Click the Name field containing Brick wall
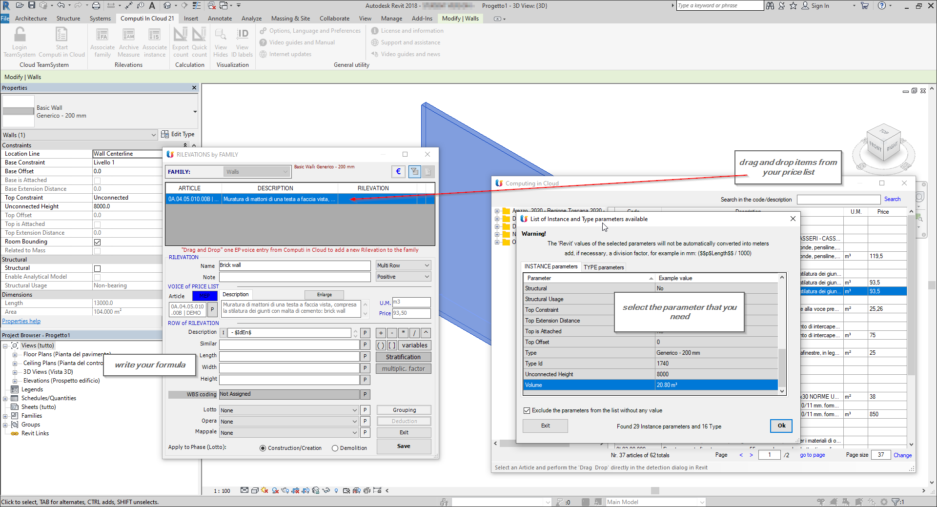This screenshot has height=507, width=937. (x=295, y=265)
